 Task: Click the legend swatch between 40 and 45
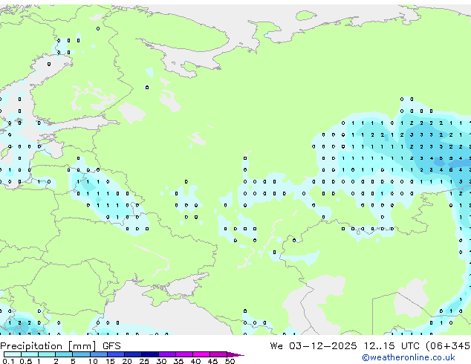tap(201, 354)
